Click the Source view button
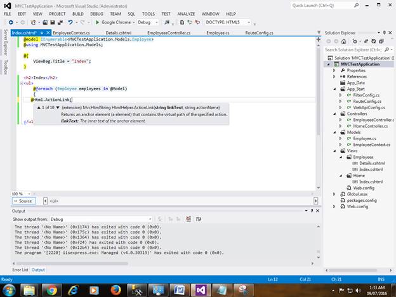Screen dimensions: 396x297 point(23,201)
